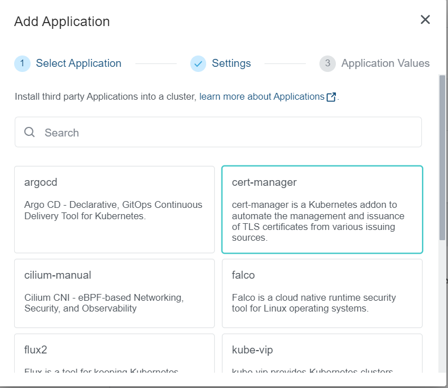This screenshot has height=388, width=448.
Task: Click the Settings checkmark step icon
Action: coord(198,63)
